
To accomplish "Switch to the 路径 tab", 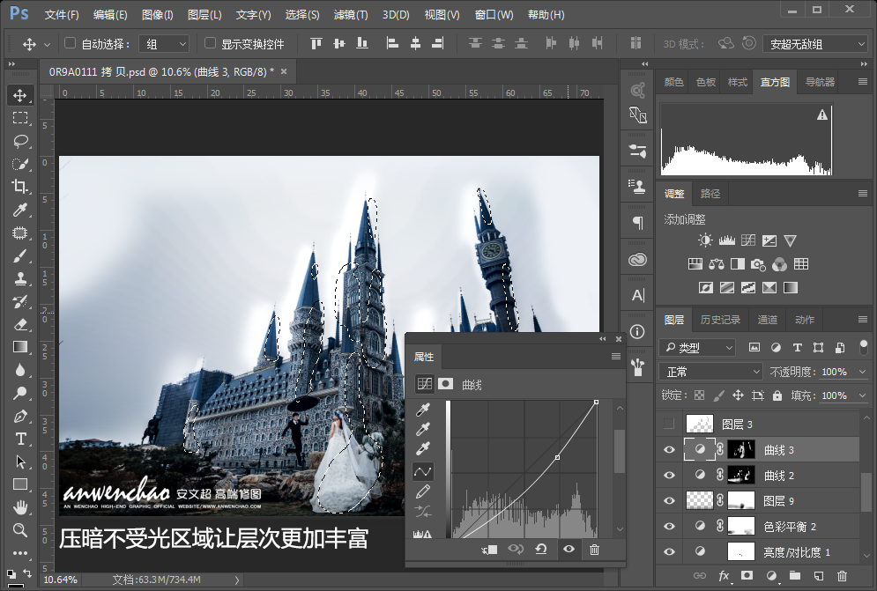I will (710, 194).
